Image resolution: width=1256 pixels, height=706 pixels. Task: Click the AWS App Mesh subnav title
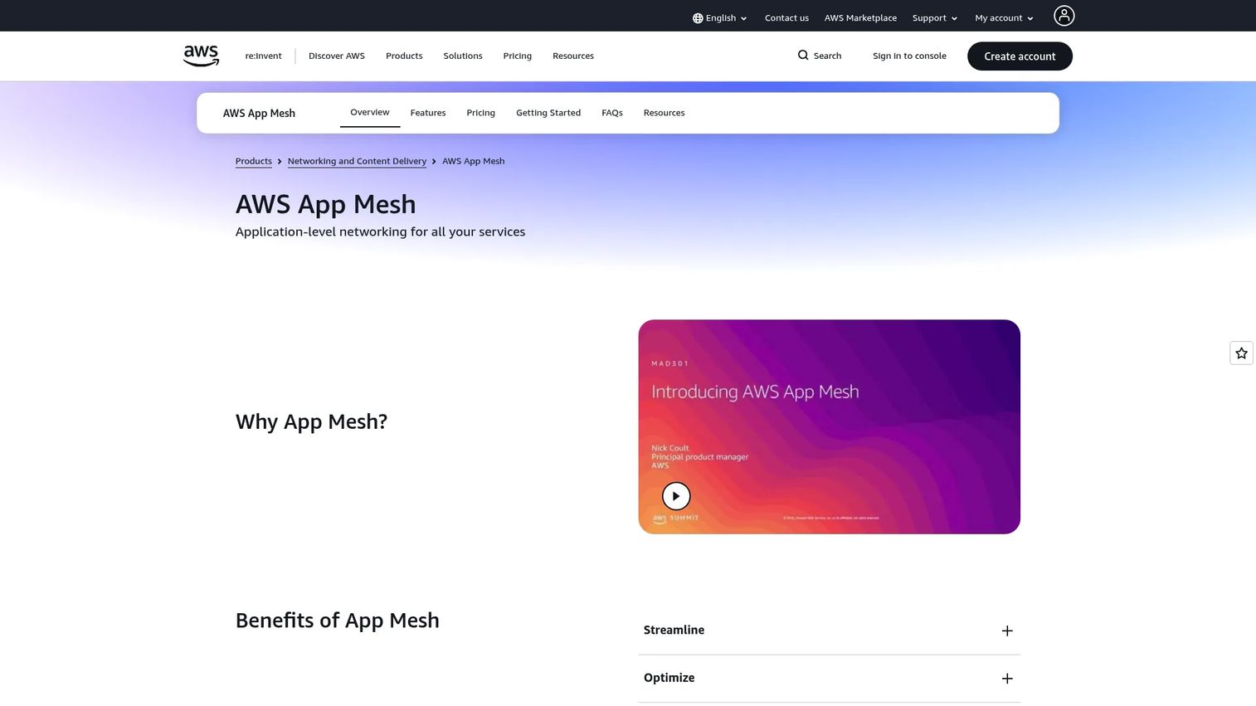click(259, 114)
